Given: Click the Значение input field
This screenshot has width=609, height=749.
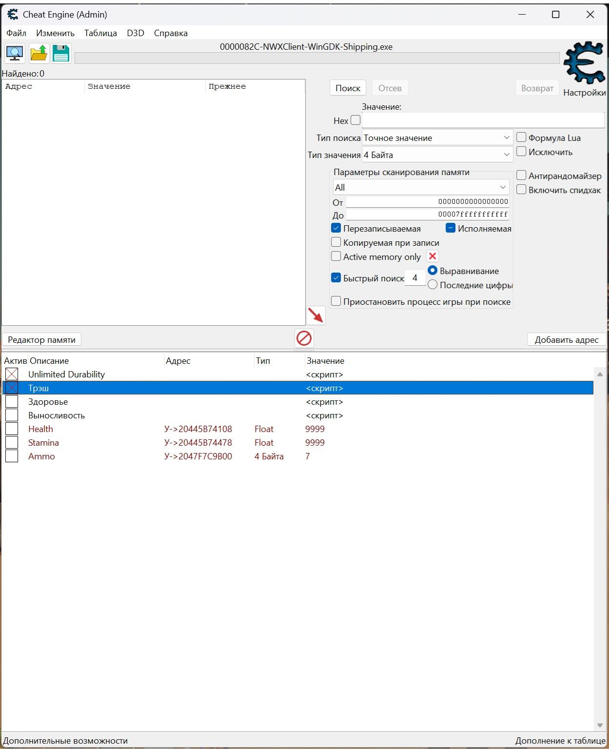Looking at the screenshot, I should tap(483, 120).
